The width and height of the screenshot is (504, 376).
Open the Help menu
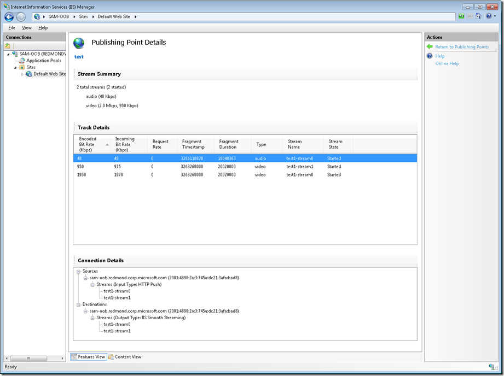point(43,28)
